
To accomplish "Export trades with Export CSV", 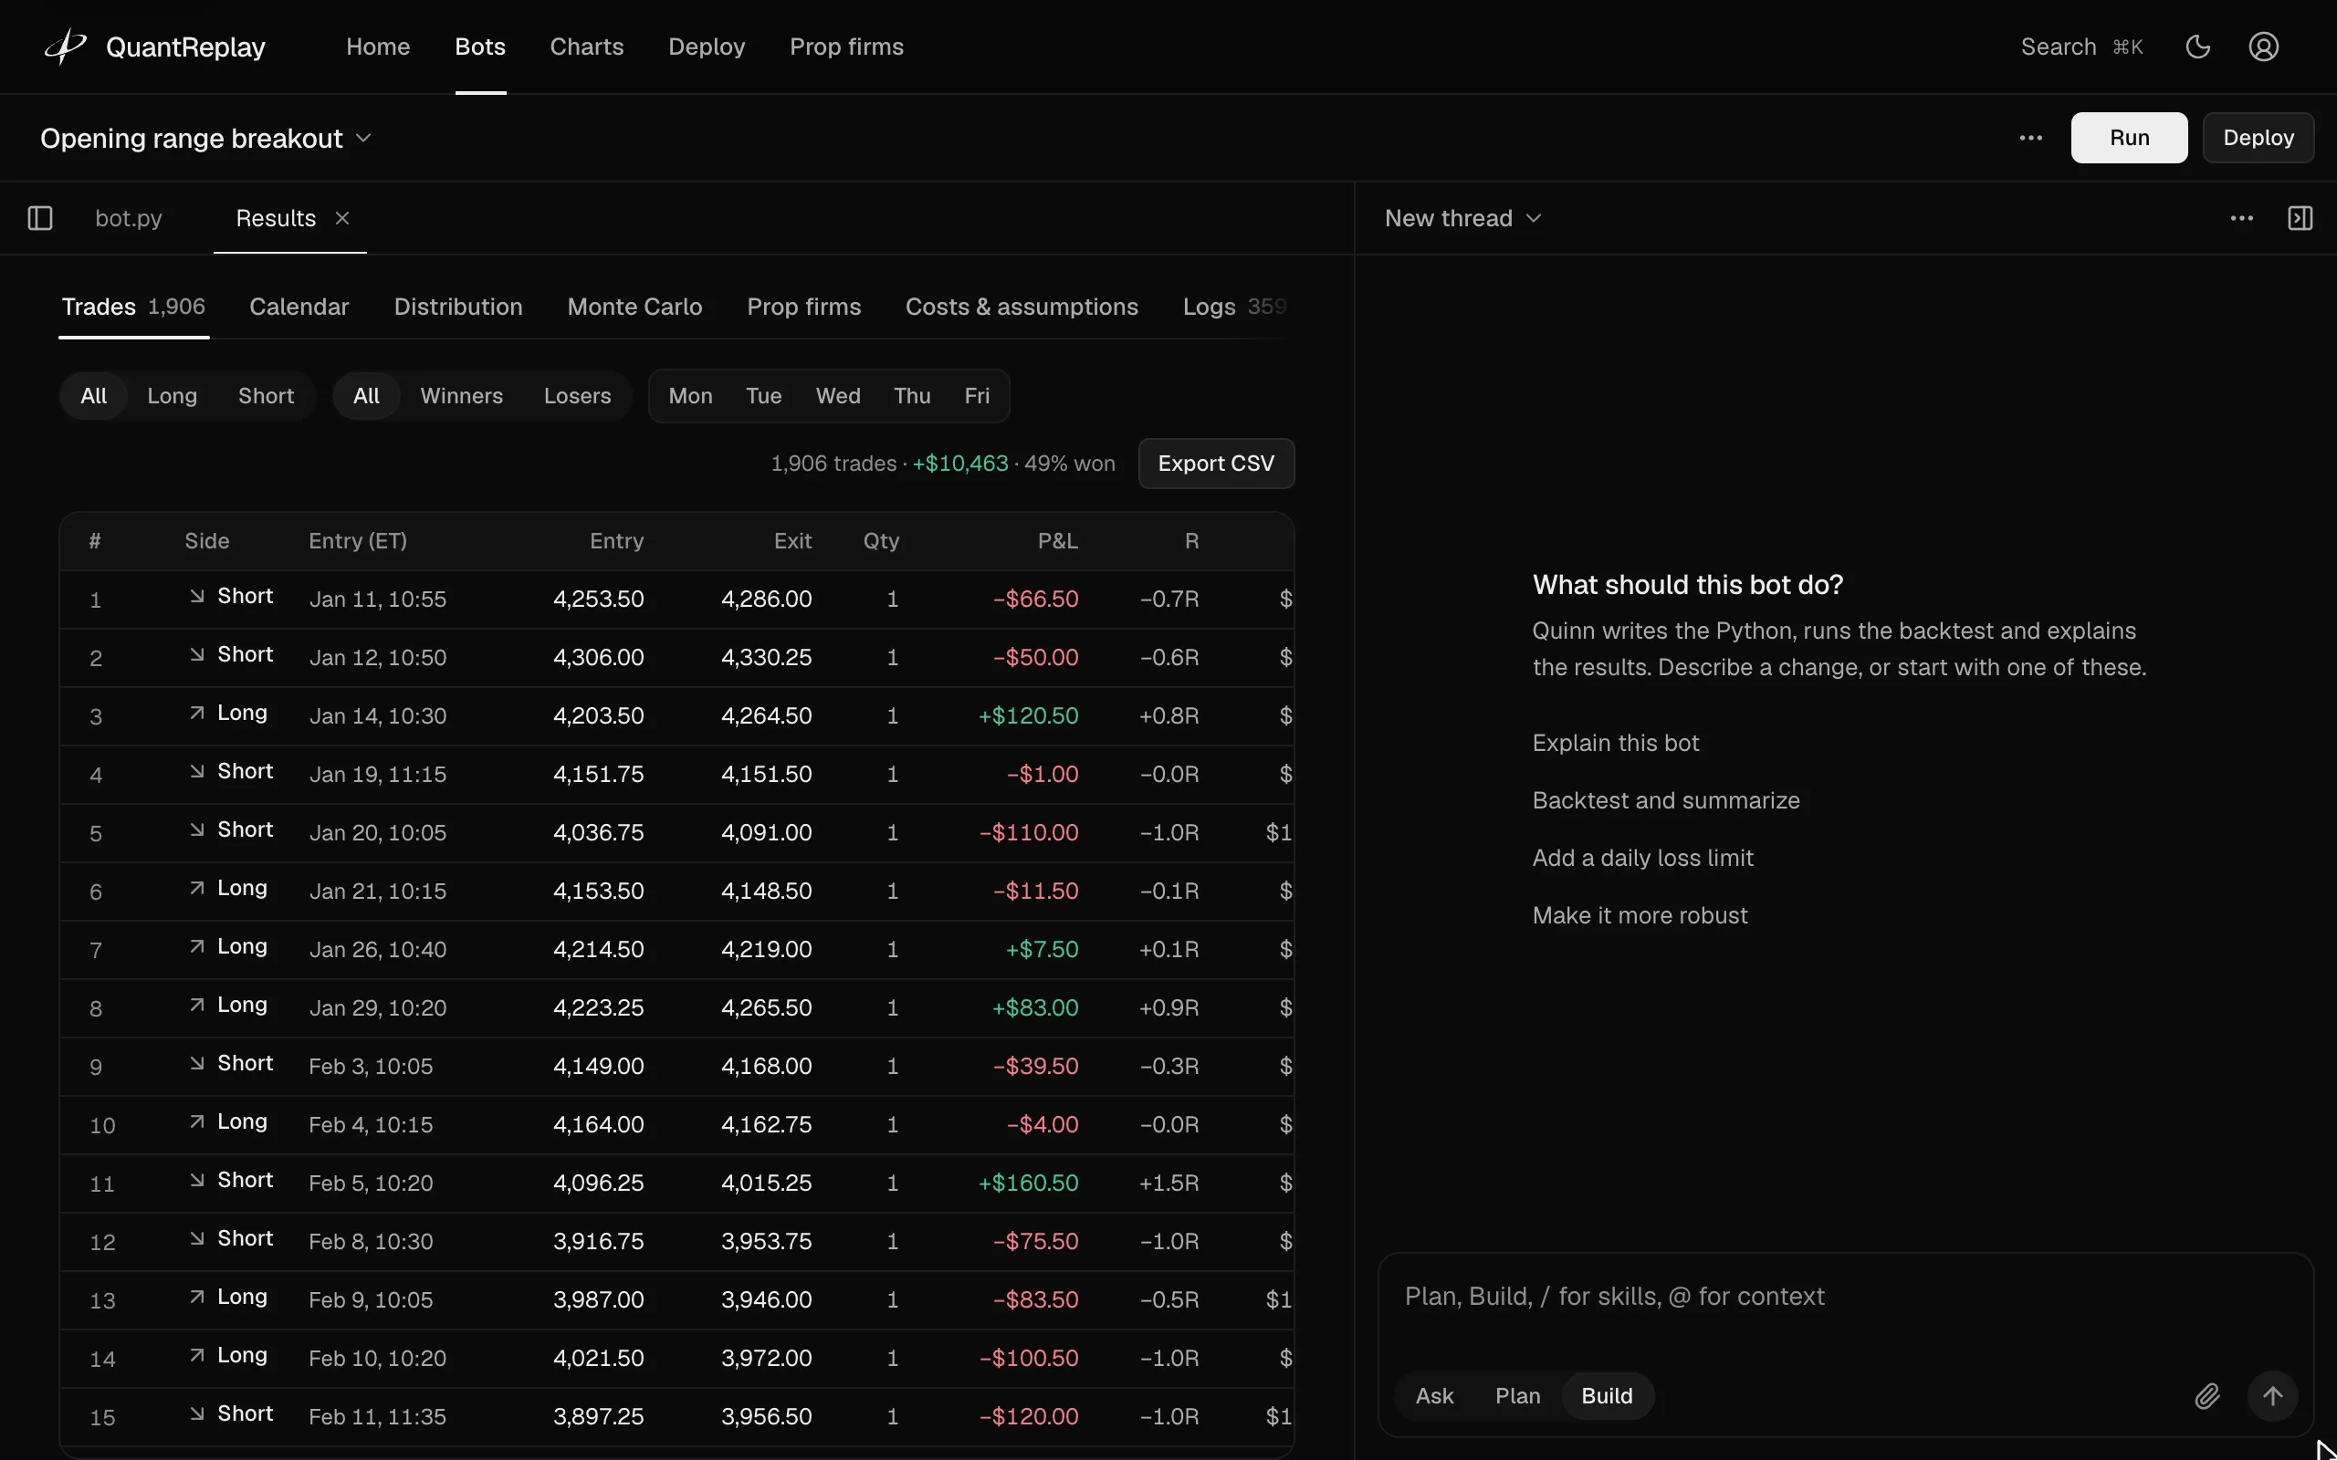I will coord(1216,464).
